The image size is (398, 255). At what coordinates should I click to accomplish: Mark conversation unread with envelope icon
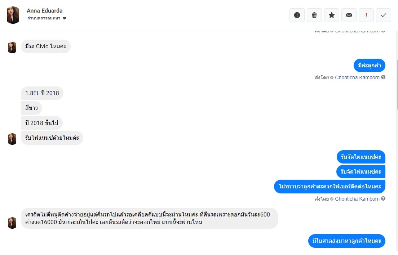point(349,15)
